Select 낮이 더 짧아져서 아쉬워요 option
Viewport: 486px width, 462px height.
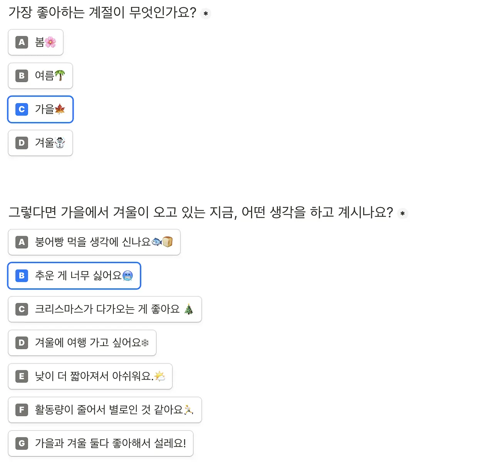pos(90,376)
